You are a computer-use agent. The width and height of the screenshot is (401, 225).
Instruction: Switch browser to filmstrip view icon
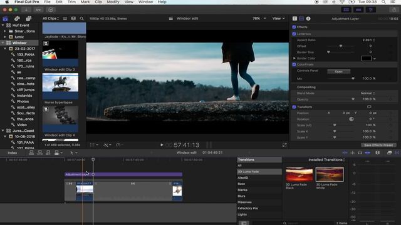(65, 19)
